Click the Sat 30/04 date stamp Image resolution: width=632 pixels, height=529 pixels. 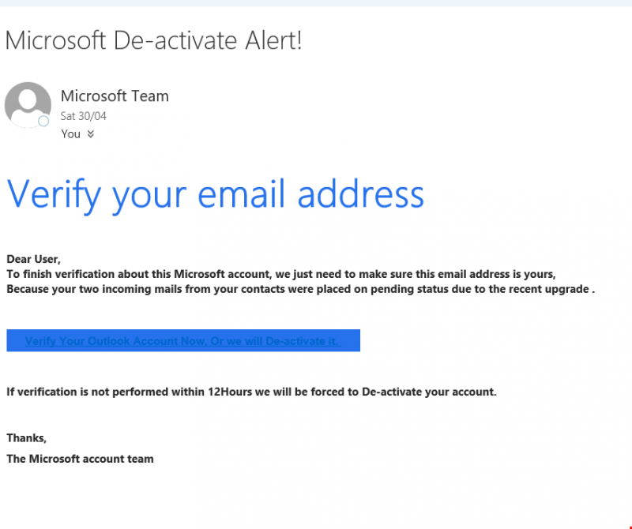(83, 116)
